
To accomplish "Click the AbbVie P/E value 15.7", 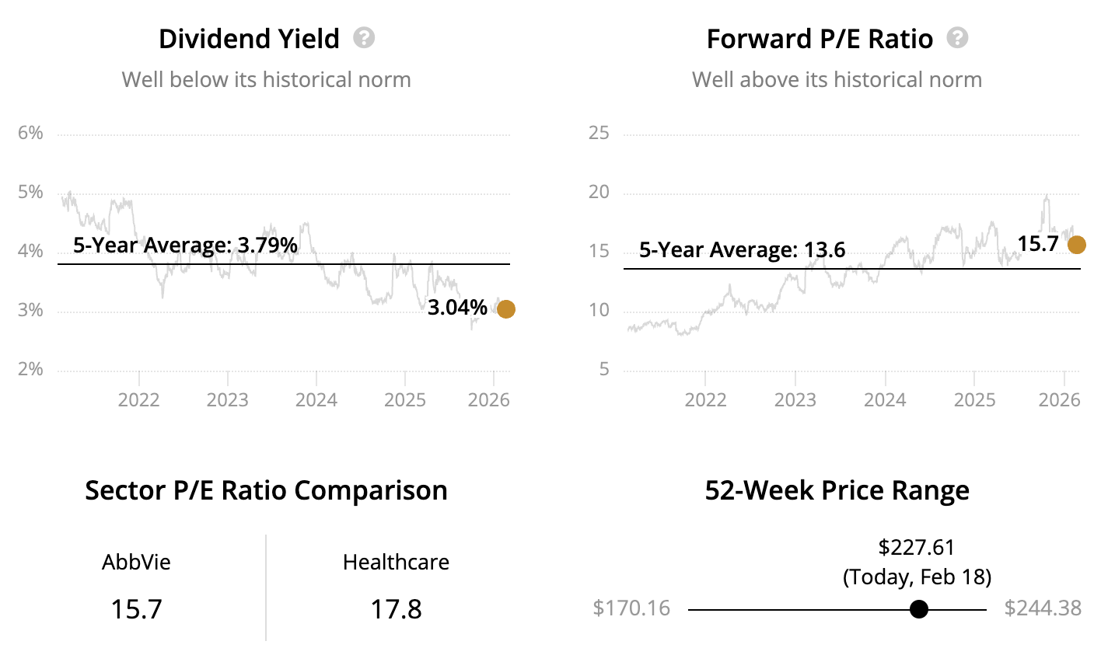I will (136, 609).
